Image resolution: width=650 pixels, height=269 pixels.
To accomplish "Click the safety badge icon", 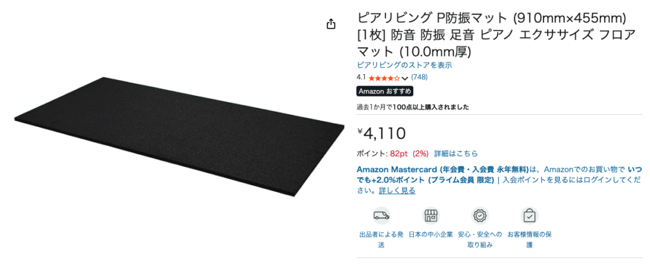I will pyautogui.click(x=480, y=216).
